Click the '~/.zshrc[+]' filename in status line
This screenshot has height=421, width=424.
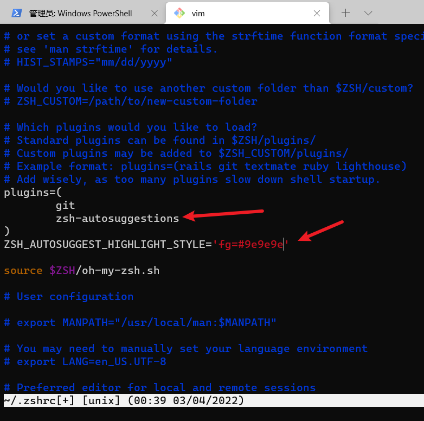point(39,400)
